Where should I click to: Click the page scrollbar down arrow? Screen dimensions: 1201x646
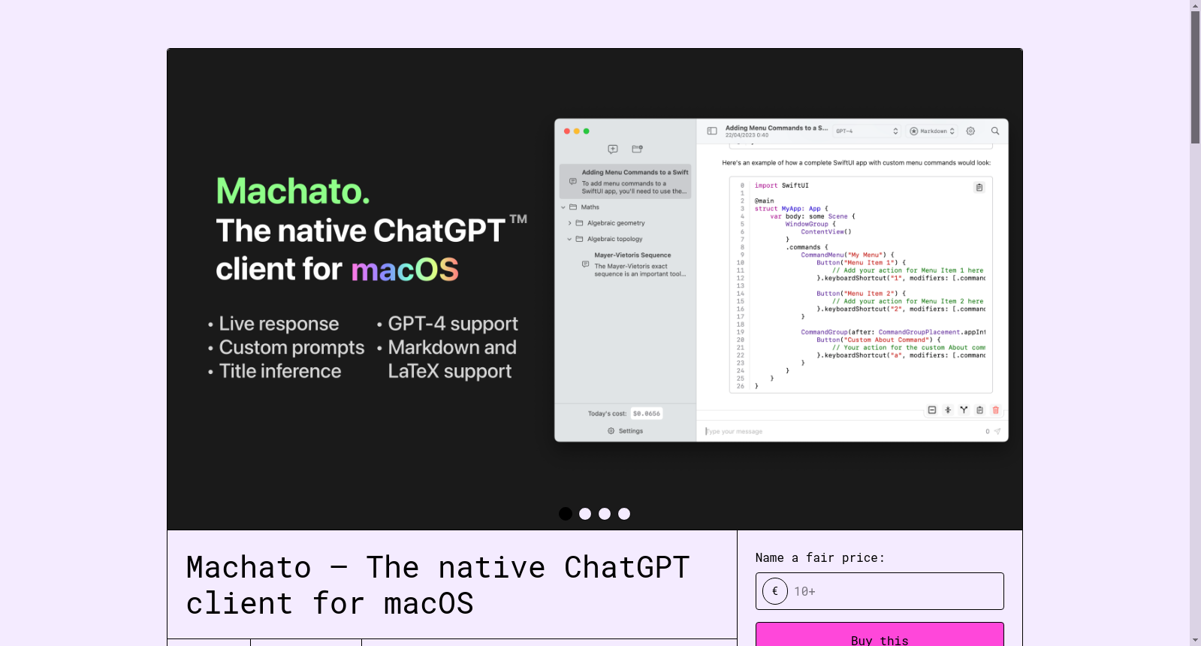pyautogui.click(x=1195, y=640)
